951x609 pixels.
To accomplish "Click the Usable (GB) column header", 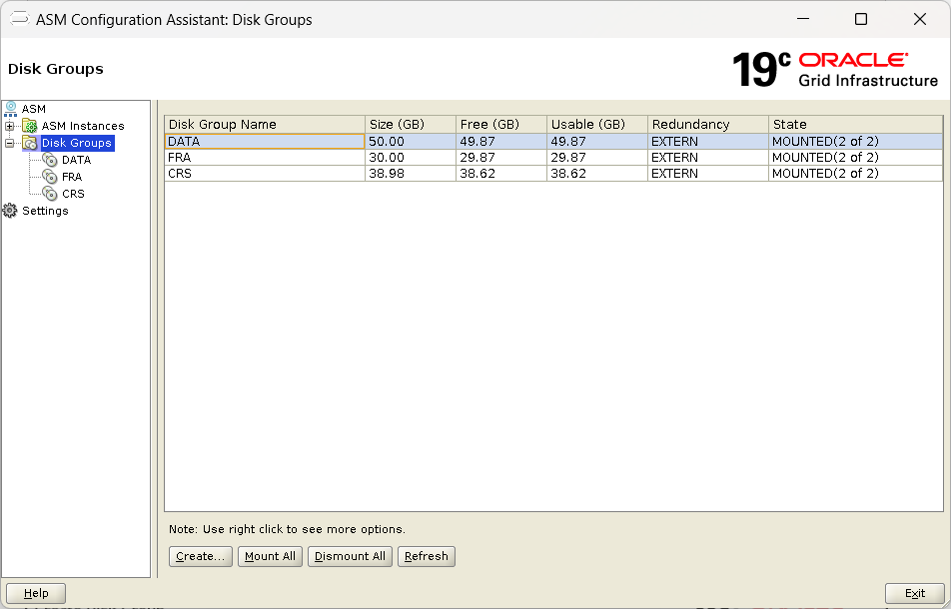I will click(597, 124).
